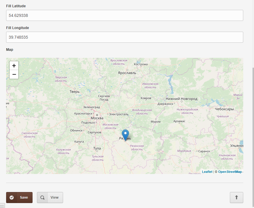This screenshot has height=208, width=254.
Task: Click Тульская область region label
Action: pyautogui.click(x=98, y=158)
